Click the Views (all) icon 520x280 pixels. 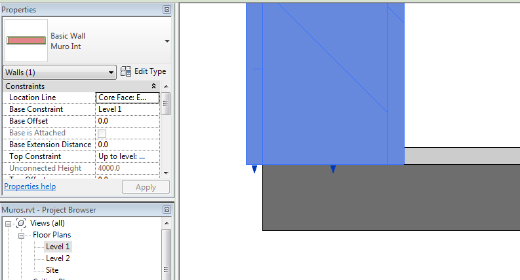click(21, 223)
